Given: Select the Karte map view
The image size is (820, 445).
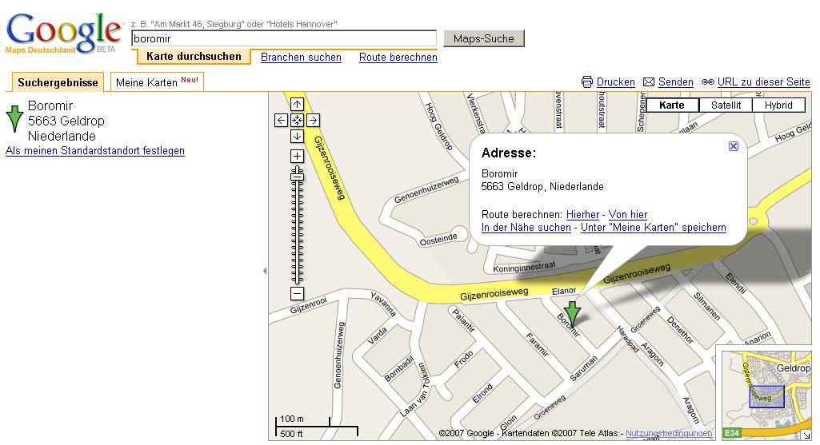Looking at the screenshot, I should tap(672, 105).
